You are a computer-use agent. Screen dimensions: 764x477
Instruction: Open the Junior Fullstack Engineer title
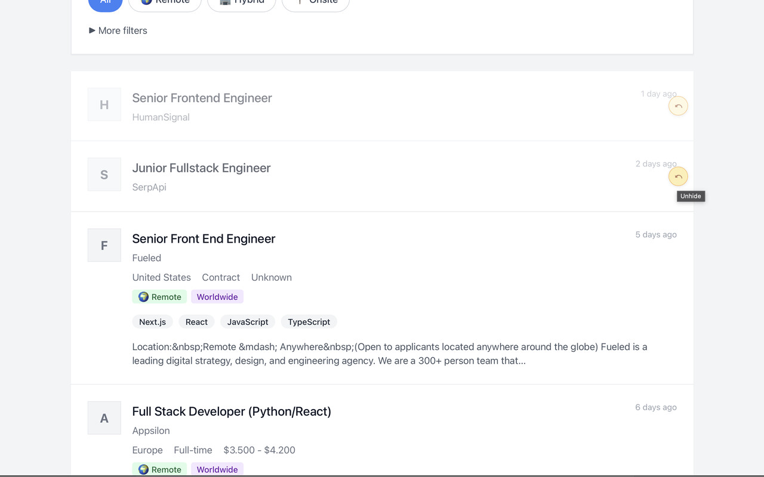(201, 168)
